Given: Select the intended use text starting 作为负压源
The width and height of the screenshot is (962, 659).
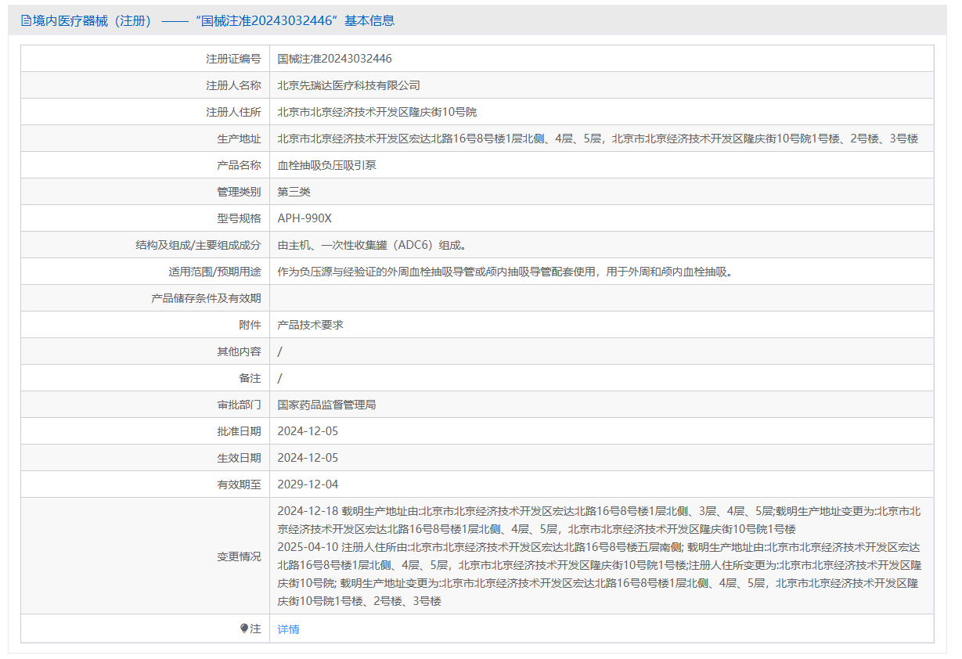Looking at the screenshot, I should click(506, 272).
